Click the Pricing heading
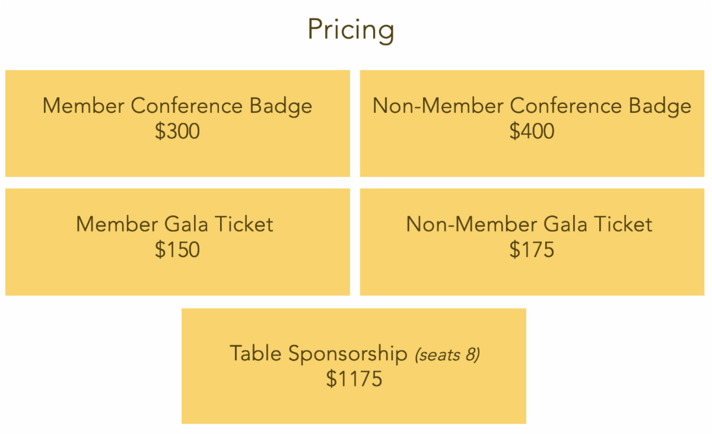 coord(351,30)
